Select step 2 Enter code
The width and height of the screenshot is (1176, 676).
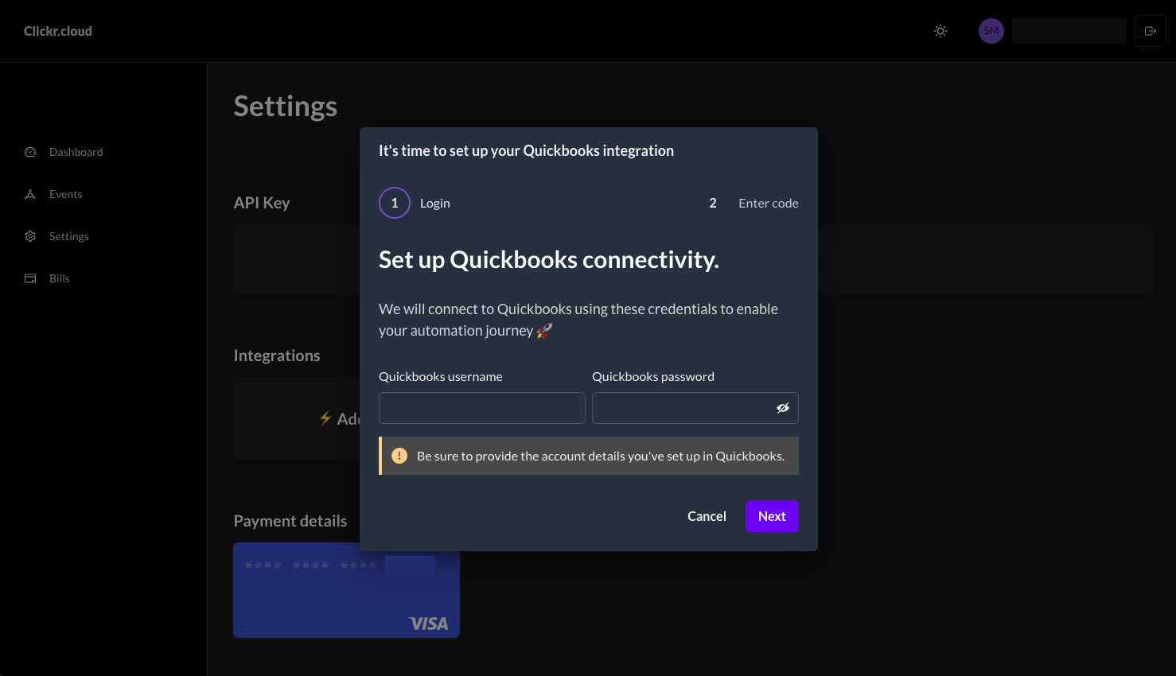[x=753, y=203]
